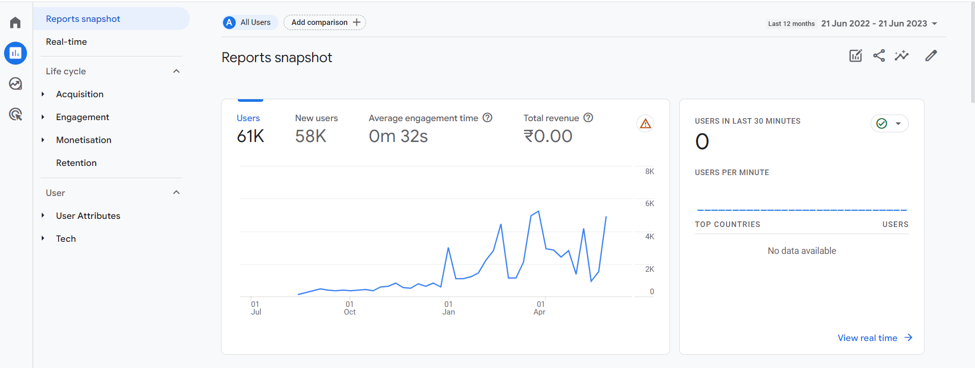Select the Total revenue metric tab
This screenshot has width=975, height=368.
click(x=558, y=129)
